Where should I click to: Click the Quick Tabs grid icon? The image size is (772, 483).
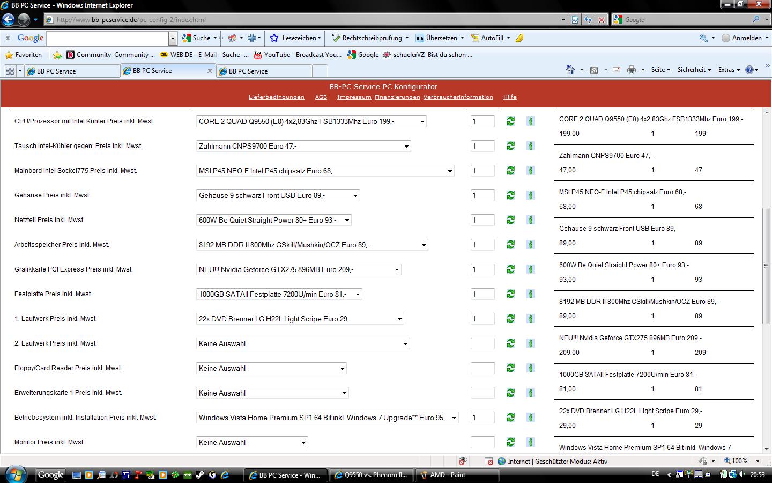(10, 71)
